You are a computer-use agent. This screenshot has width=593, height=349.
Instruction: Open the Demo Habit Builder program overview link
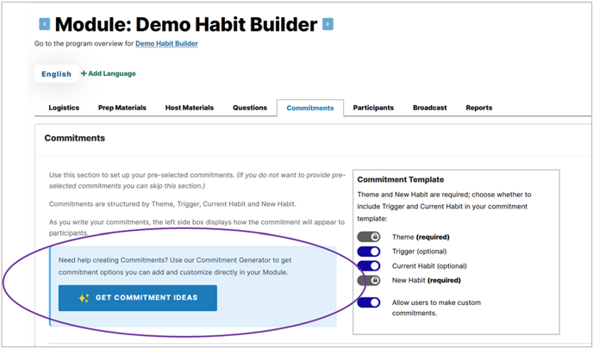[x=167, y=43]
